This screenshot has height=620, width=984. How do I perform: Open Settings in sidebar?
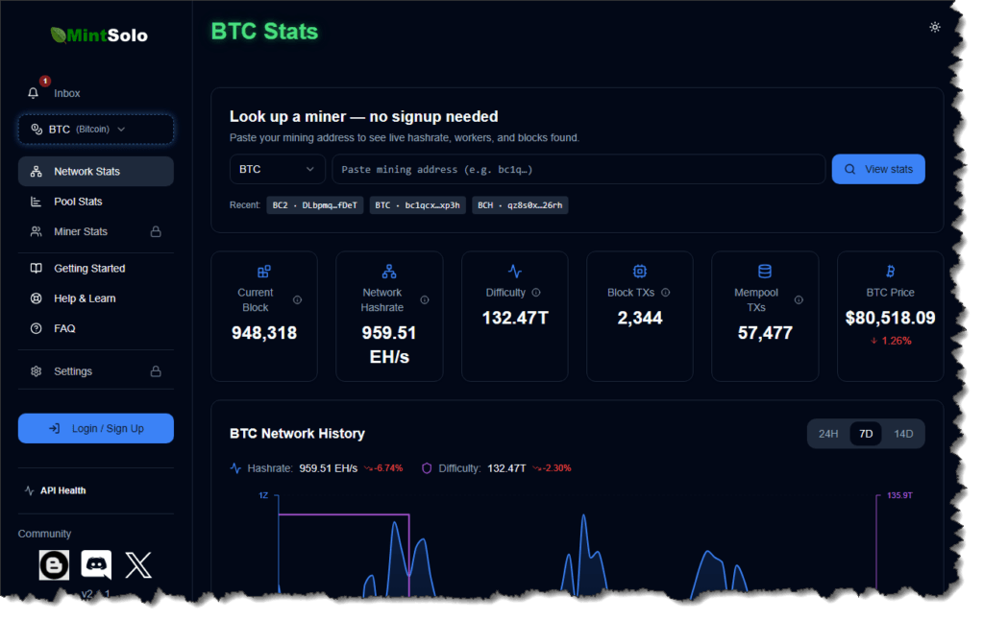96,371
